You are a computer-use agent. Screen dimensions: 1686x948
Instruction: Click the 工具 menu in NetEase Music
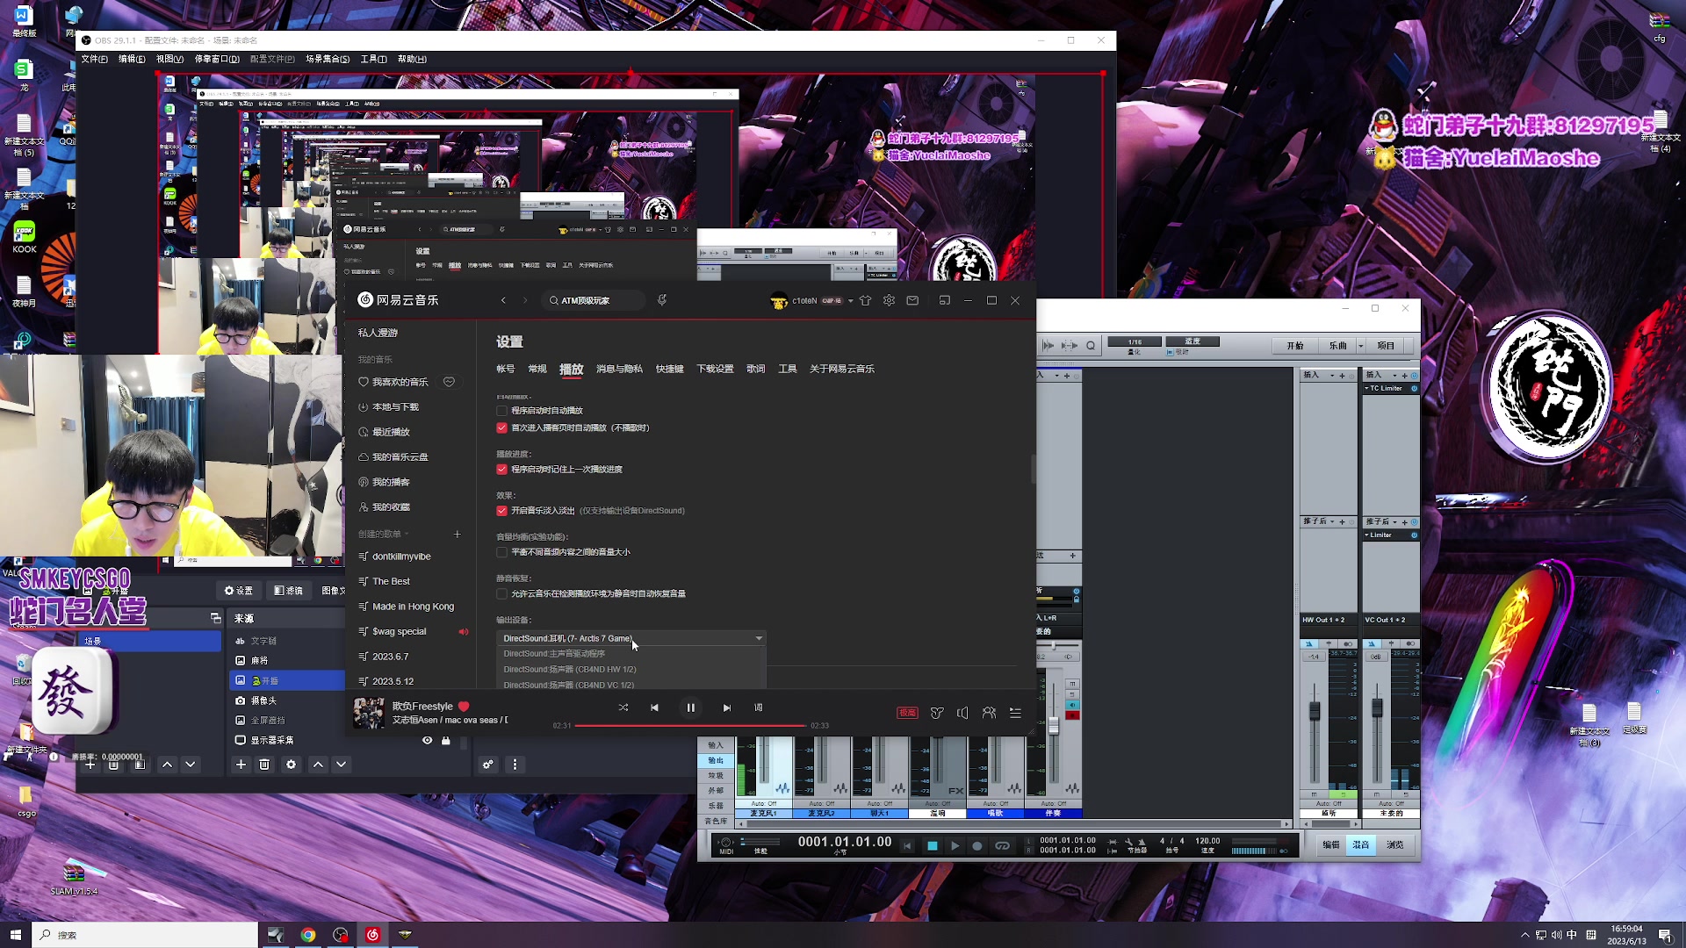788,368
